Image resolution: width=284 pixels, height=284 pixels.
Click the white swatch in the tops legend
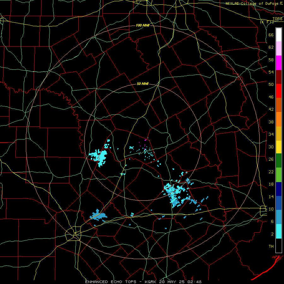click(279, 35)
